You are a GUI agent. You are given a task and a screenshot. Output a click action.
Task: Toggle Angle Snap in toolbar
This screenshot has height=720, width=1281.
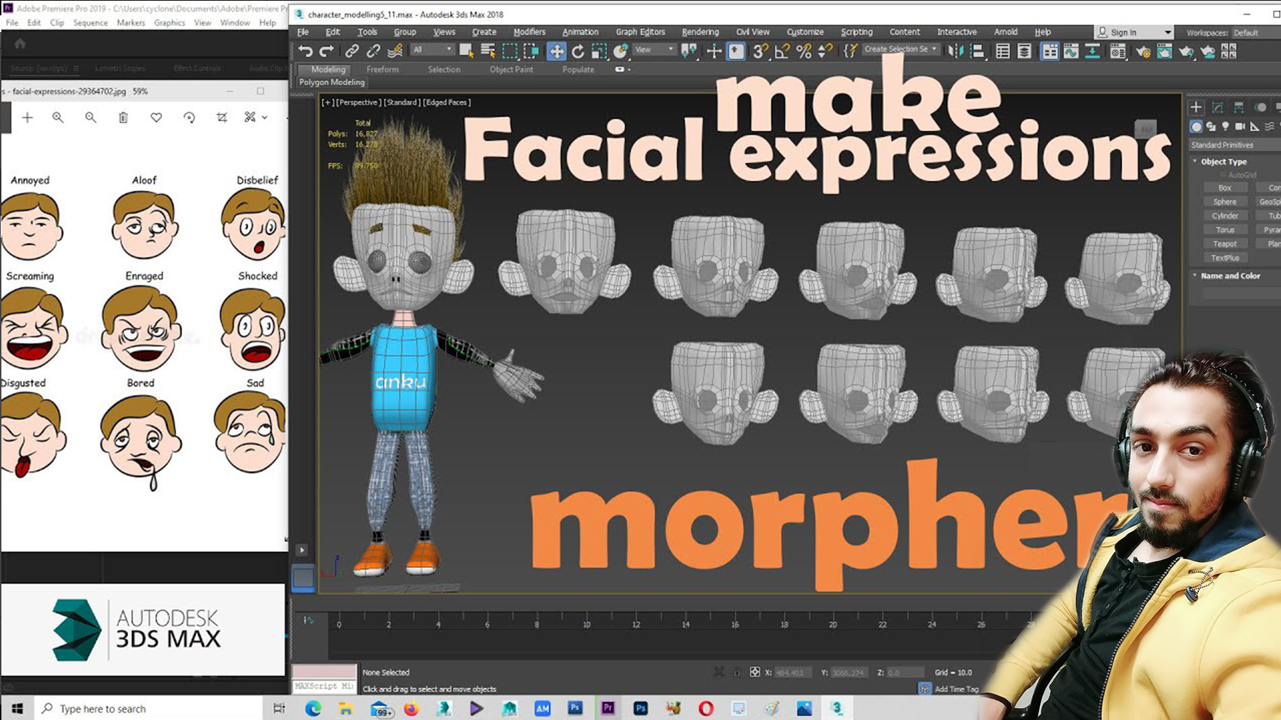tap(782, 51)
